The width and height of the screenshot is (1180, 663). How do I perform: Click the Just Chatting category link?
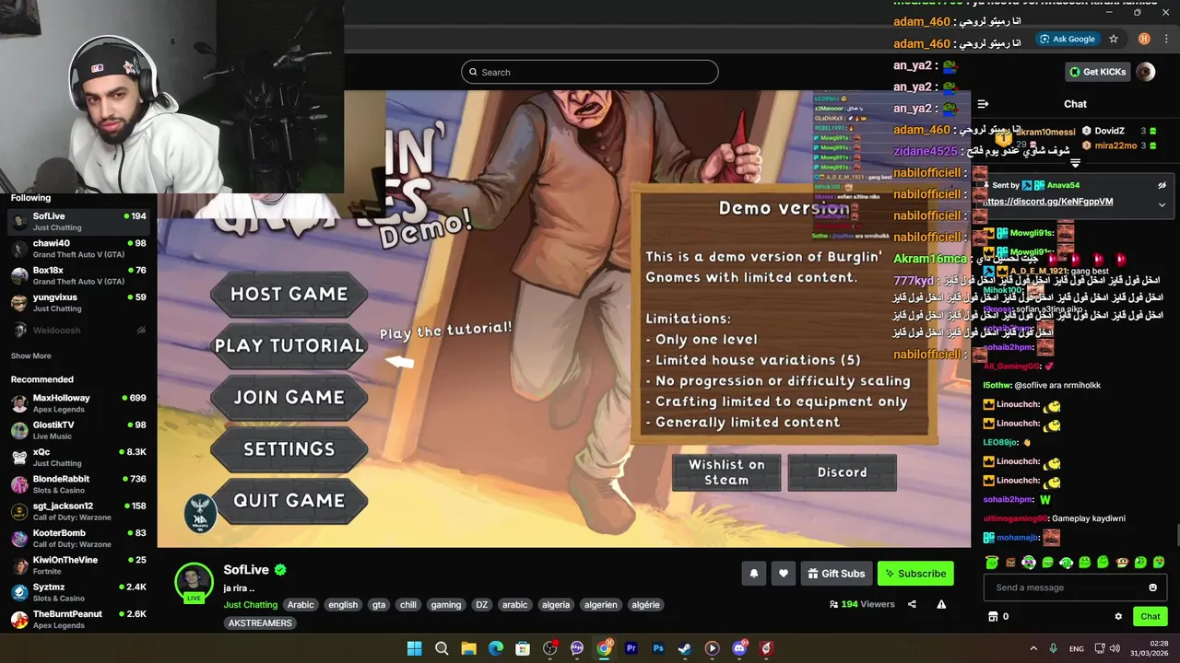(x=250, y=605)
